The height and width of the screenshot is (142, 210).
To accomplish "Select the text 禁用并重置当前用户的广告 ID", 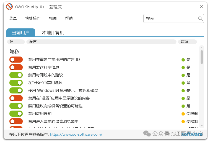I will (54, 60).
